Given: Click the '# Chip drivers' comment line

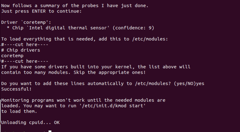Looking at the screenshot, I should click(x=21, y=50).
